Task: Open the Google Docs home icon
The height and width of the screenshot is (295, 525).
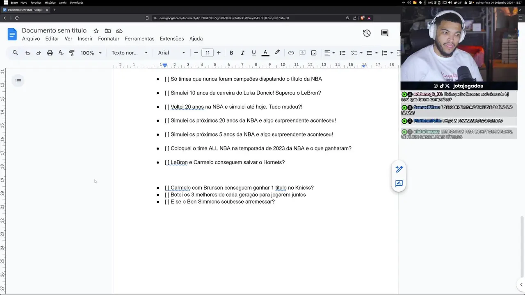Action: tap(12, 34)
